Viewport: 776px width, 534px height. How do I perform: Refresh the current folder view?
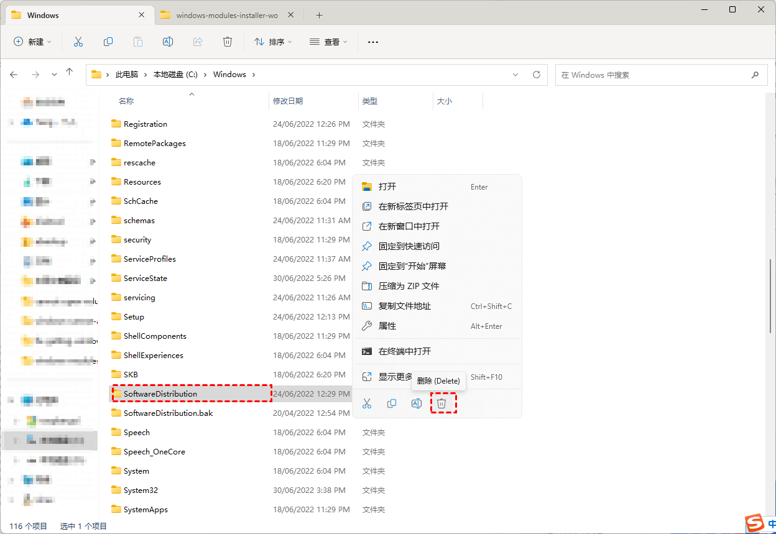click(537, 75)
